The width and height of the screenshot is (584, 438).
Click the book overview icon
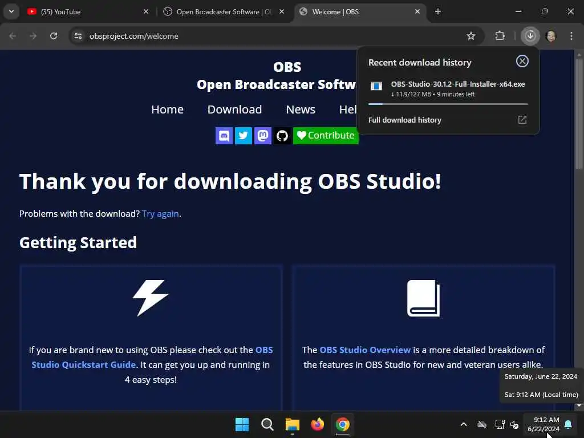(x=424, y=298)
